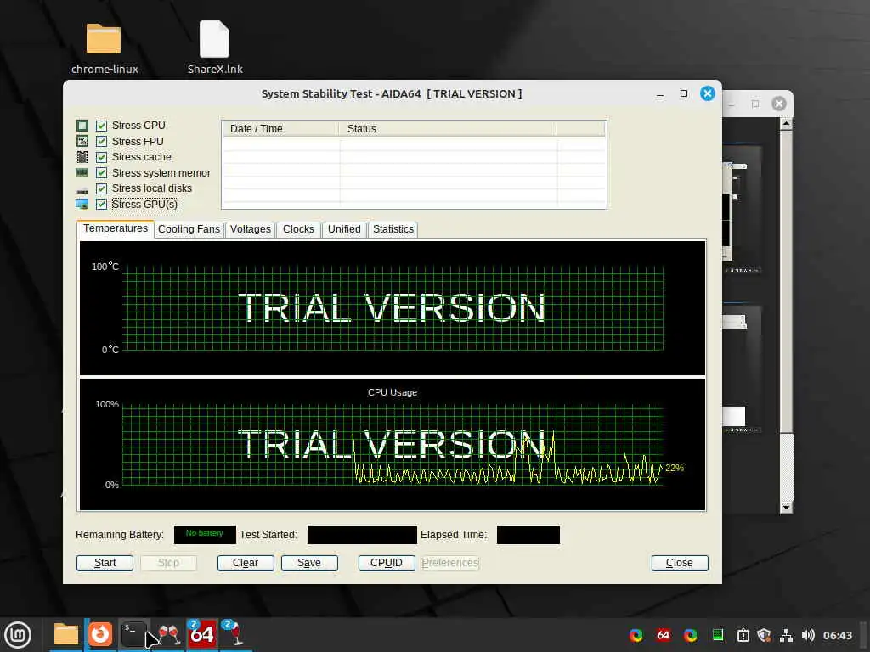Click the green monitor tray icon

point(717,635)
